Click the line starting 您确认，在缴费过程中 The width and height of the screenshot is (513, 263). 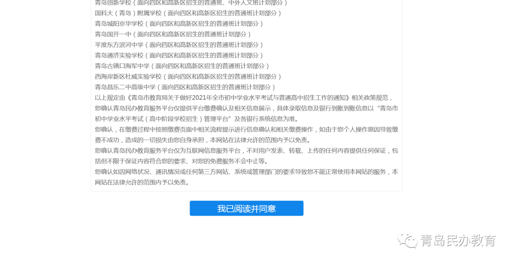point(247,129)
